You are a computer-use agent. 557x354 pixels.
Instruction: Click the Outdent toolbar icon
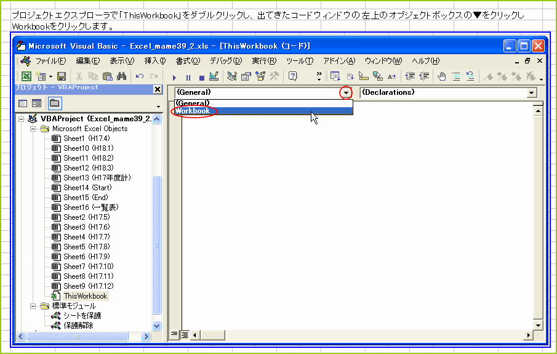pos(424,76)
